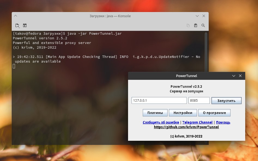Click the terminal cursor block
The width and height of the screenshot is (258, 161).
pos(14,66)
